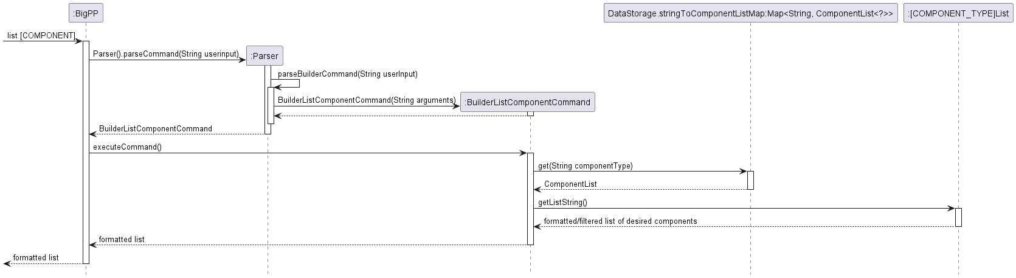This screenshot has width=1016, height=278.
Task: Select the self-call loop arrow on Parser
Action: (298, 83)
